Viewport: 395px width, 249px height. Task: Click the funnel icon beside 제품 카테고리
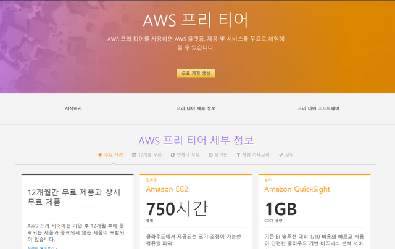pos(238,155)
